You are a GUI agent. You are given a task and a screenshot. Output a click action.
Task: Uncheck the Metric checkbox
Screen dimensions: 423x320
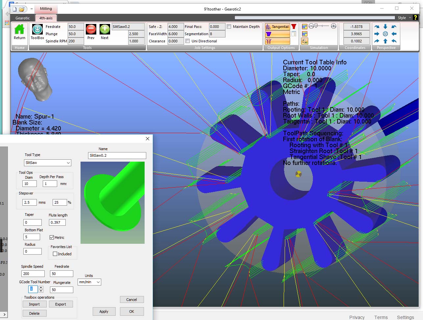(52, 238)
